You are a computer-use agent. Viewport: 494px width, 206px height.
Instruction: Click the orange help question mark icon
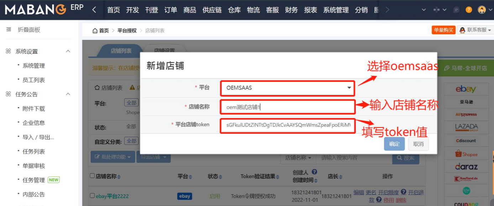(469, 10)
